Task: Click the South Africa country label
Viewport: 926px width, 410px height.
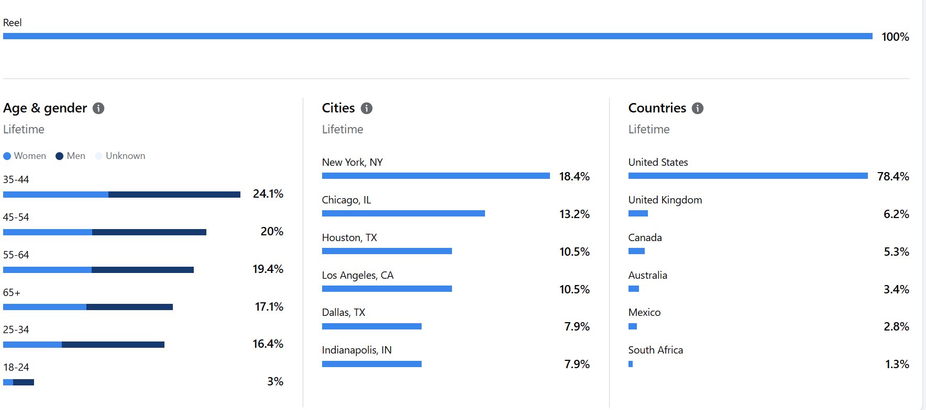Action: coord(656,350)
